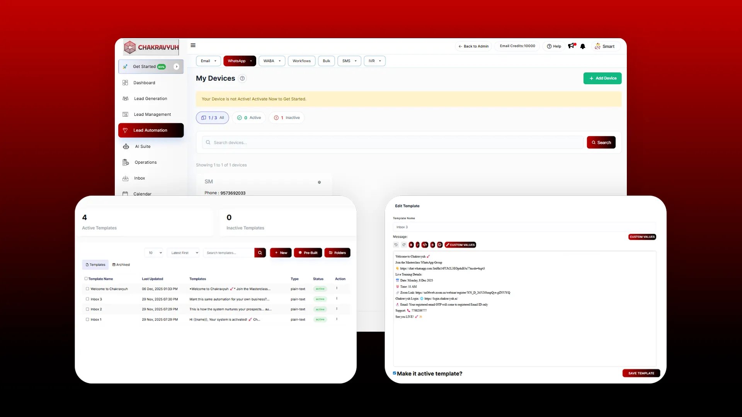
Task: Click the Save Template button
Action: pyautogui.click(x=641, y=373)
